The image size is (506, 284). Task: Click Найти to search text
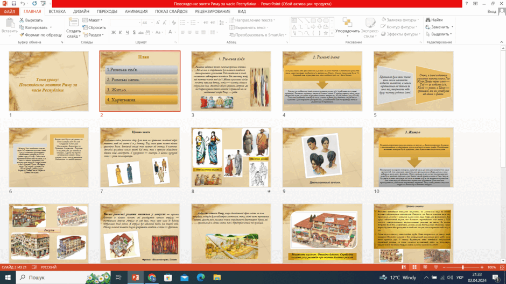pos(434,20)
